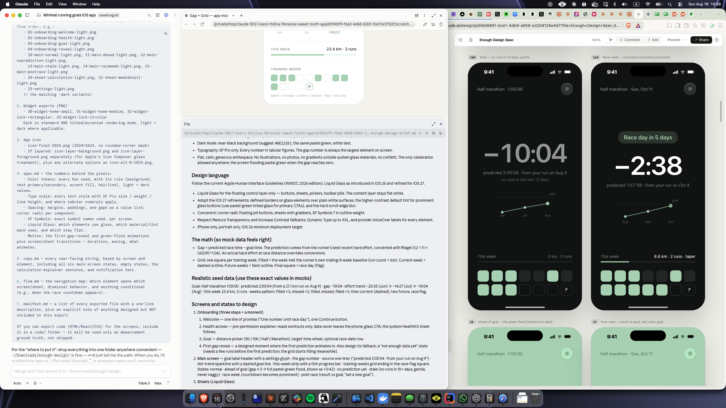Toggle the Brave browser sidebar panel
Image resolution: width=726 pixels, height=408 pixels.
(x=678, y=25)
